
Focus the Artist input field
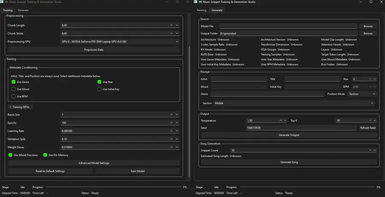(x=239, y=79)
